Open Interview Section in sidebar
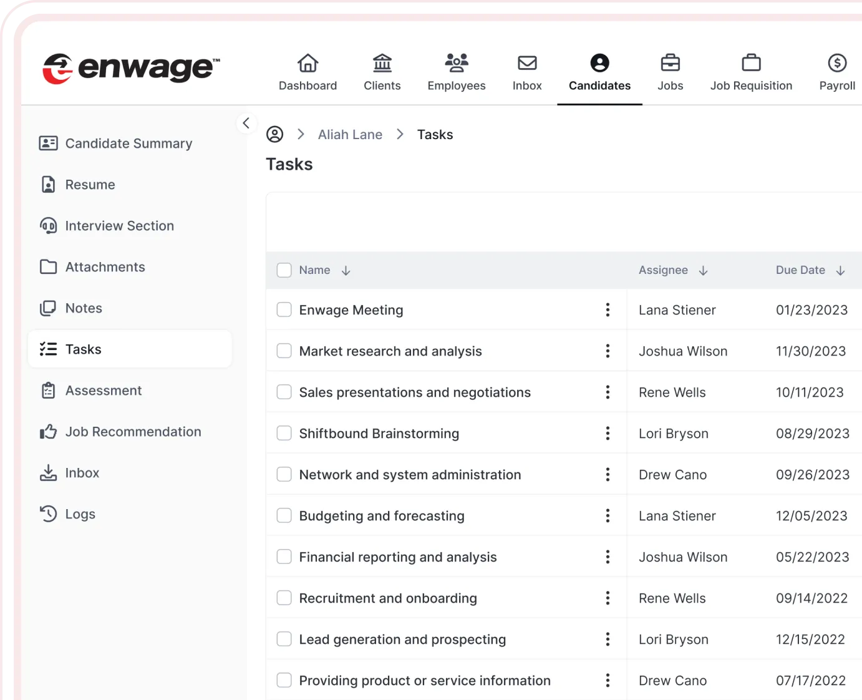This screenshot has height=700, width=862. tap(119, 226)
